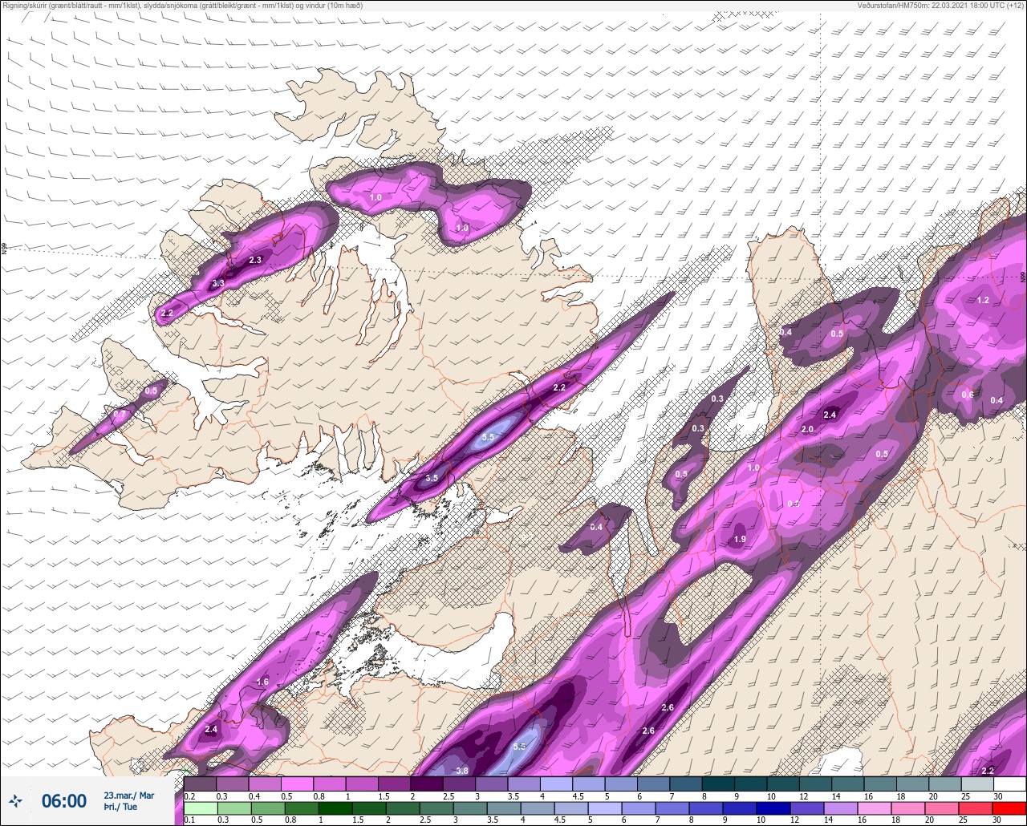
Task: Click the 2.3 precipitation value on the map
Action: click(x=255, y=260)
